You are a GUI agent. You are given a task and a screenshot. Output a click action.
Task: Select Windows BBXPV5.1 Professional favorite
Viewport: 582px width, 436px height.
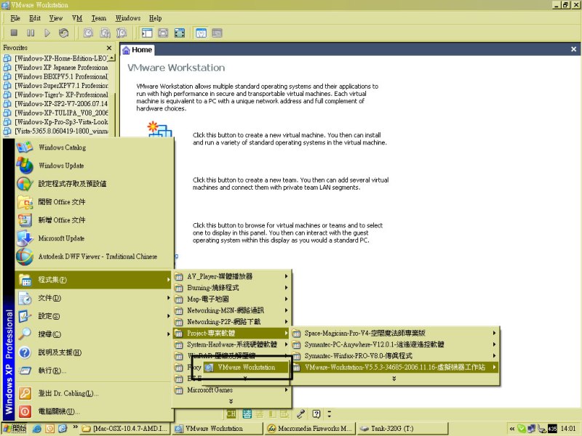click(56, 76)
